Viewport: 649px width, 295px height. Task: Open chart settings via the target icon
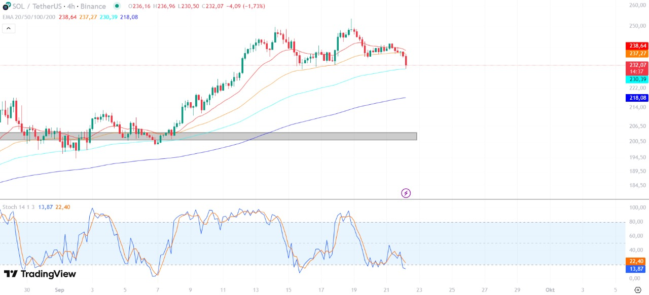click(x=638, y=290)
